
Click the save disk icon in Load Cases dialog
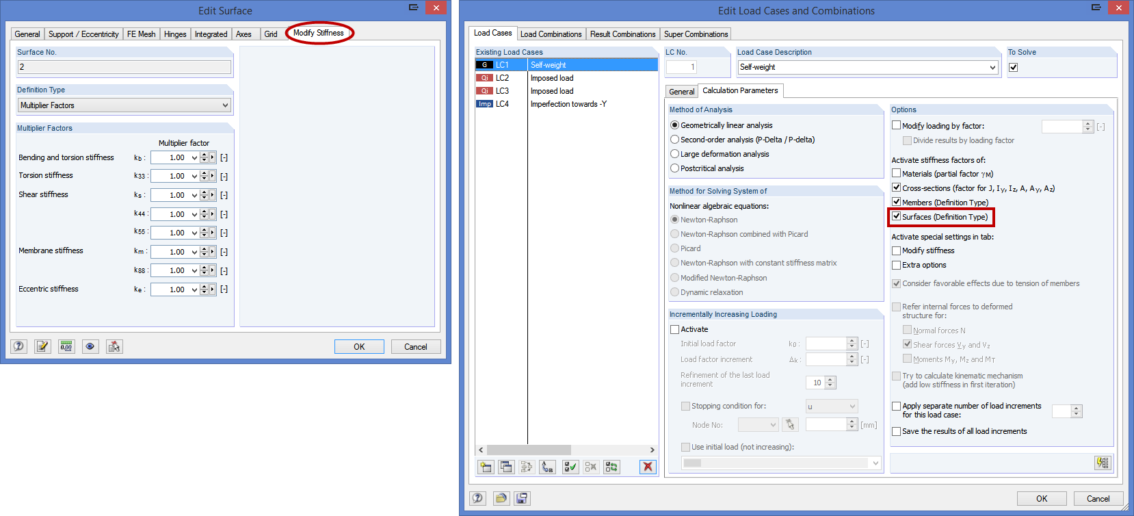pos(523,498)
